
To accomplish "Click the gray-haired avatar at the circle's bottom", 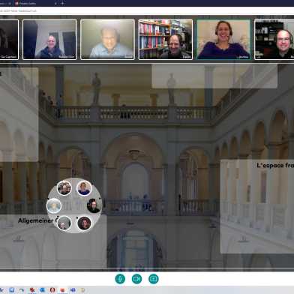I will [64, 223].
